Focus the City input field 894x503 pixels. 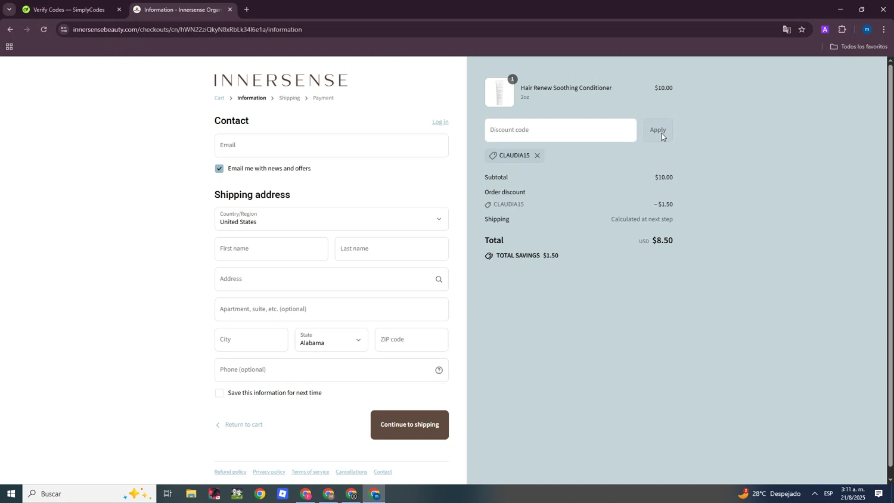click(x=251, y=340)
